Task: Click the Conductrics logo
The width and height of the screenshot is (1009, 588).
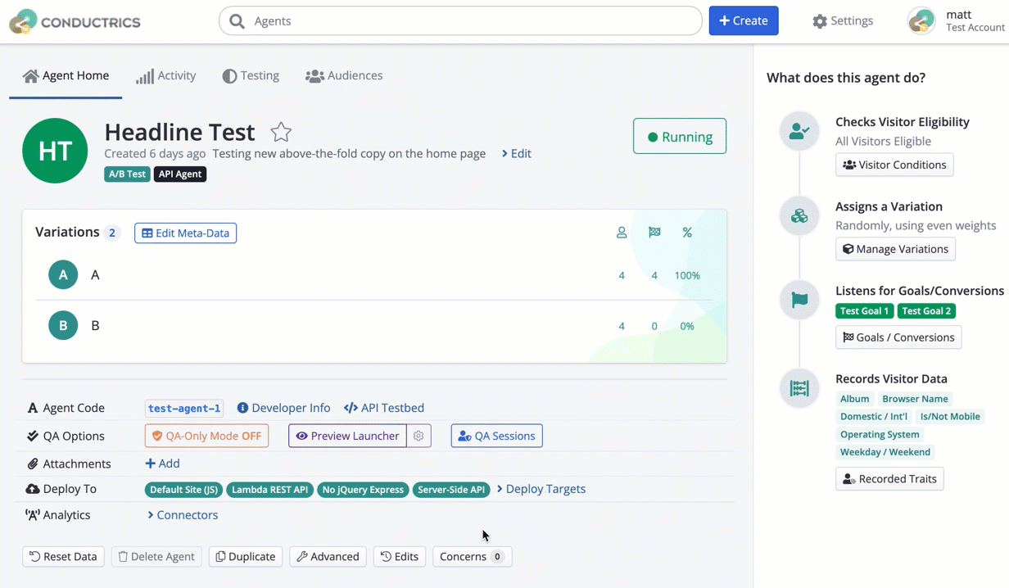Action: 75,21
